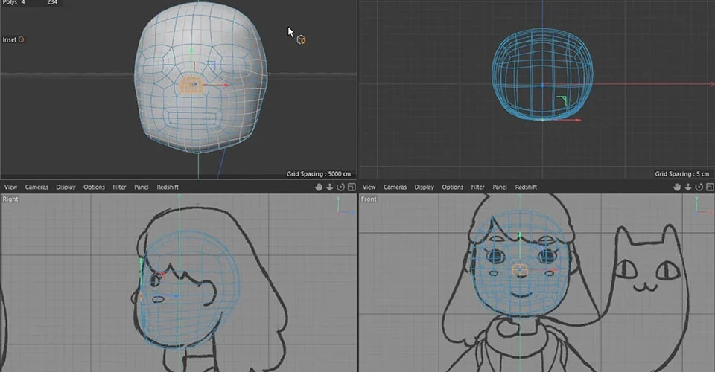715x372 pixels.
Task: Open the Panel menu in Right viewport
Action: coord(142,187)
